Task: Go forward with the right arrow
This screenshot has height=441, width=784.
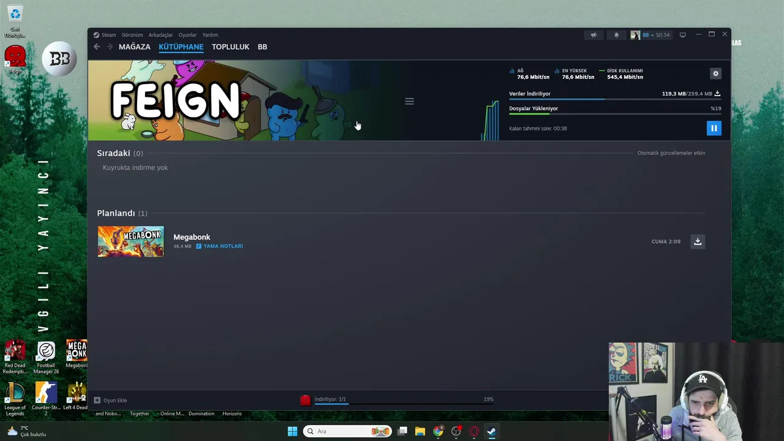Action: (110, 47)
